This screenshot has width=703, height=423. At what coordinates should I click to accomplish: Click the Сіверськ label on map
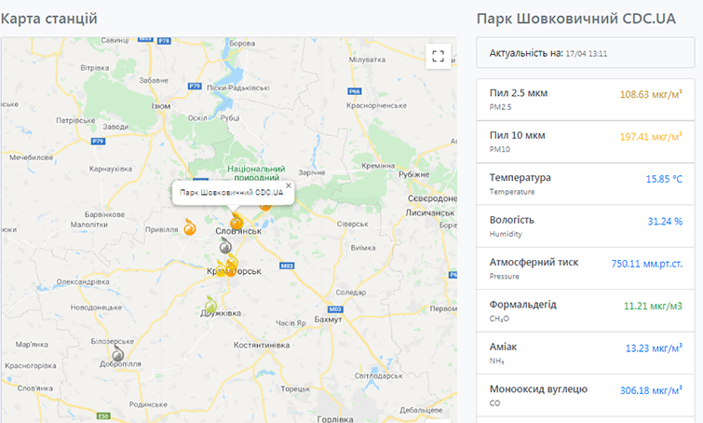click(352, 224)
